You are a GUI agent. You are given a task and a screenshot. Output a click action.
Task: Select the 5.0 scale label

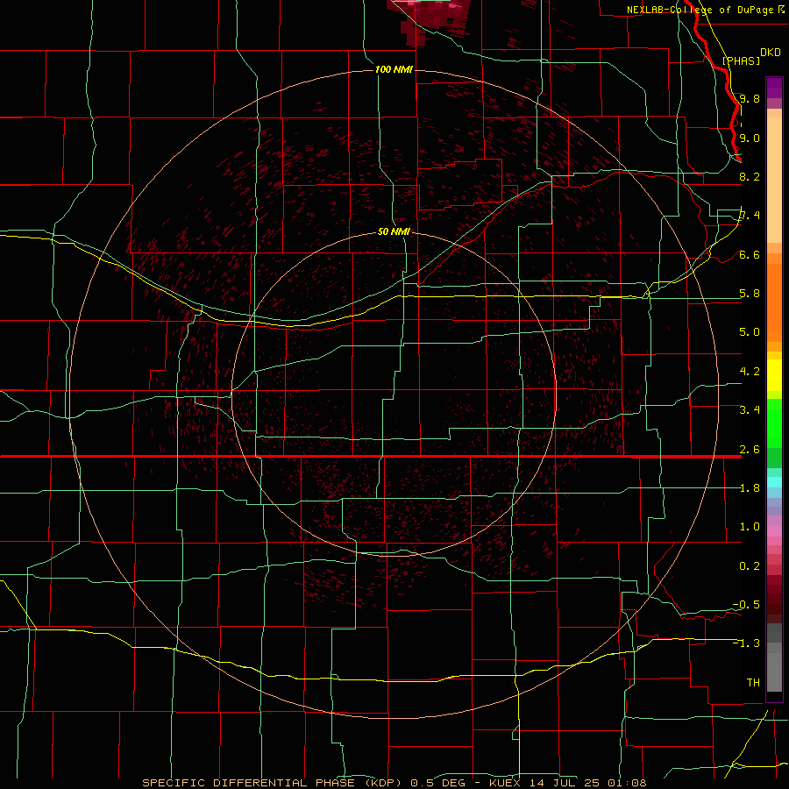[x=750, y=332]
